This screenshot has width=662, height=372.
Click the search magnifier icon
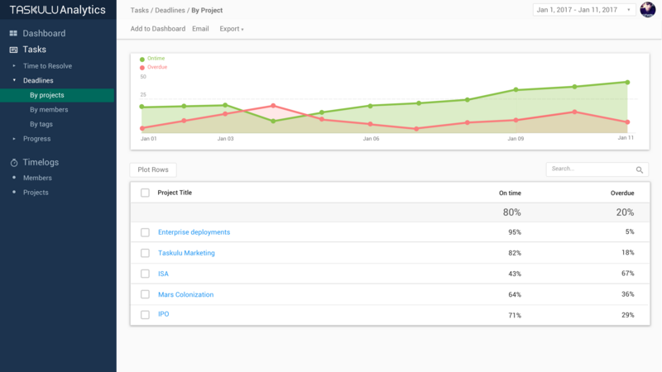(640, 170)
